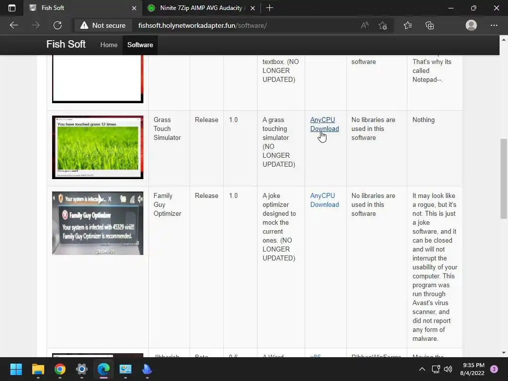
Task: Open the volume speaker tray icon
Action: tap(448, 369)
